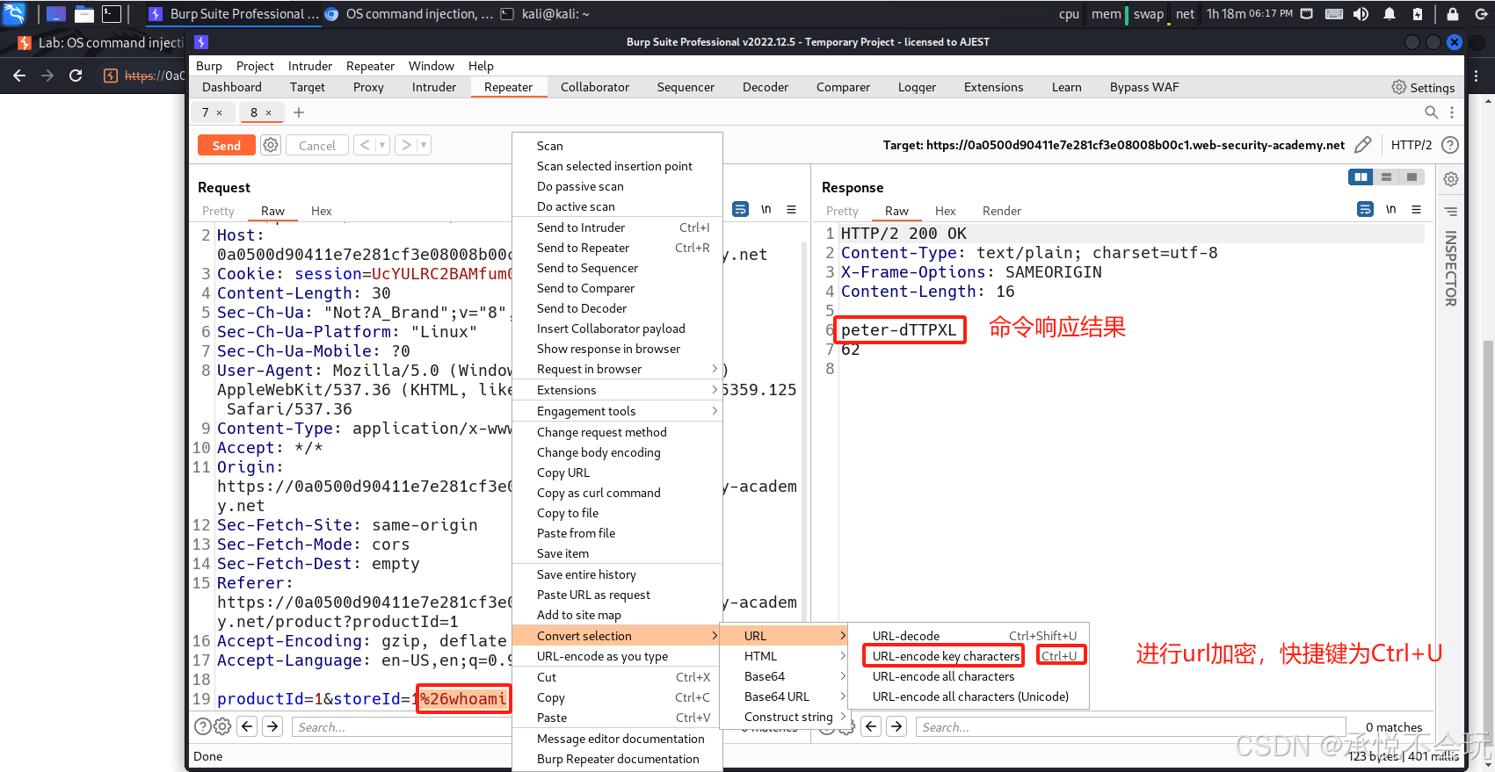Switch to kali@kali terminal taskbar item
The image size is (1495, 772).
pos(545,13)
